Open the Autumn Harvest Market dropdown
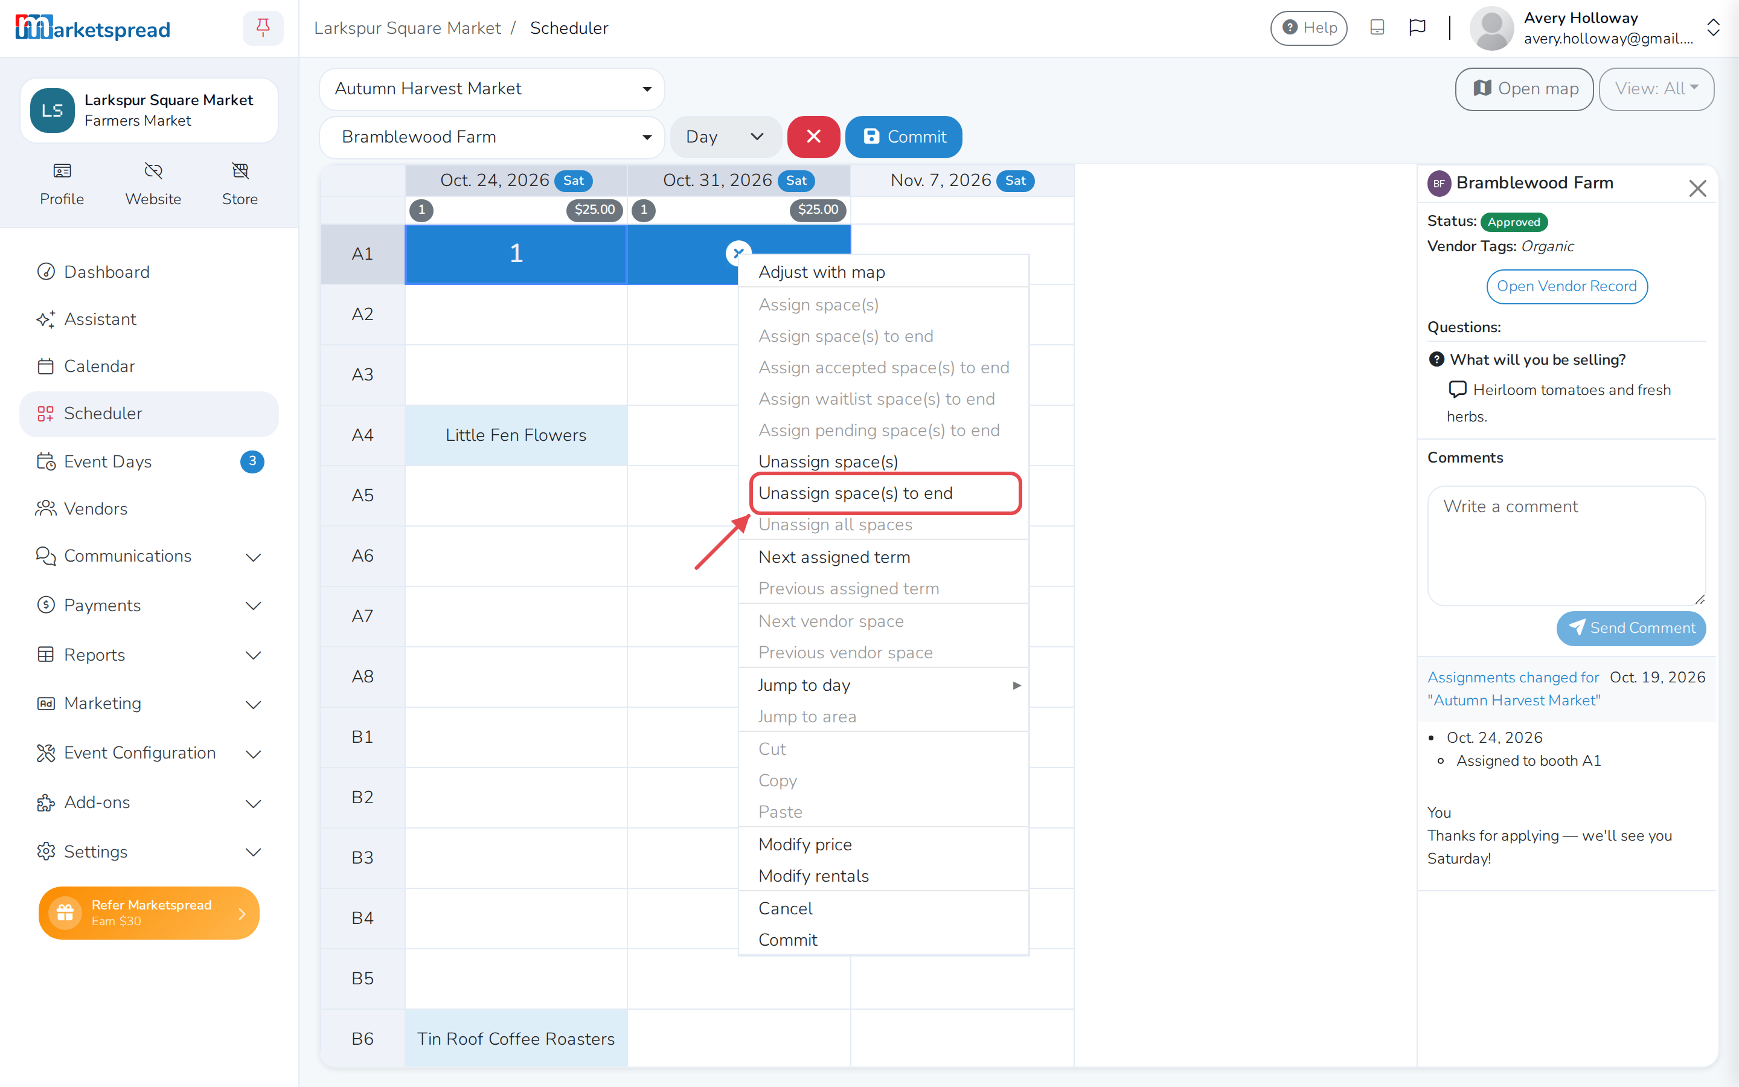Screen dimensions: 1739x1087 [x=492, y=89]
